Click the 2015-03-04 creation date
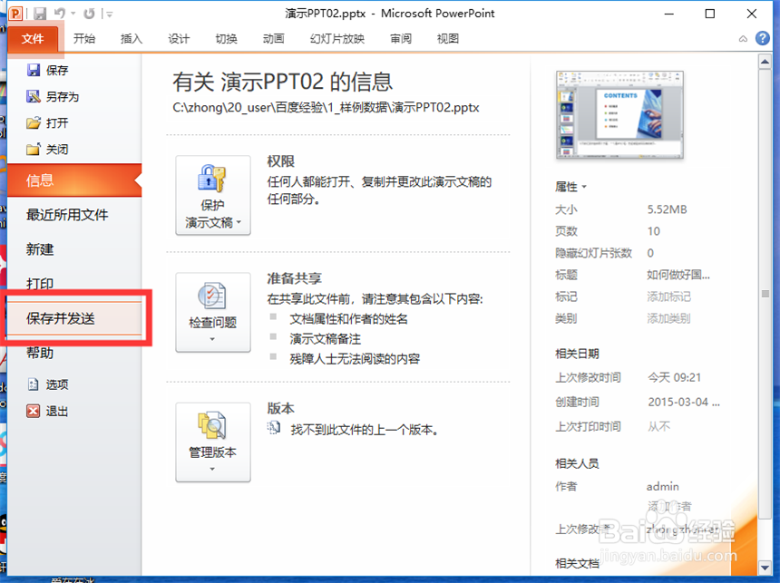 coord(684,402)
